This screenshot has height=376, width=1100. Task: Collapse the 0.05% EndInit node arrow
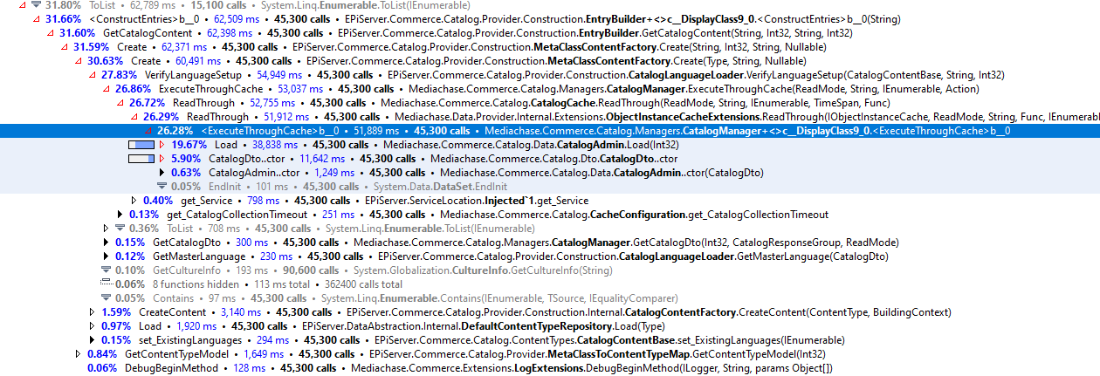pos(162,186)
